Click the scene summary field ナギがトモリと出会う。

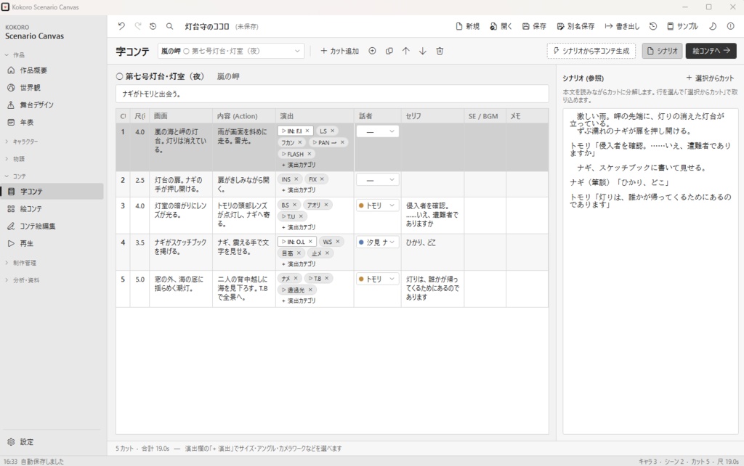pos(332,94)
